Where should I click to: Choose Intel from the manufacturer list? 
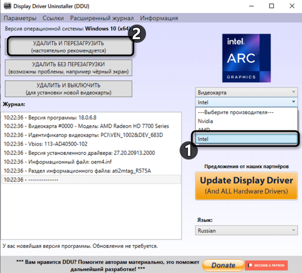click(246, 139)
